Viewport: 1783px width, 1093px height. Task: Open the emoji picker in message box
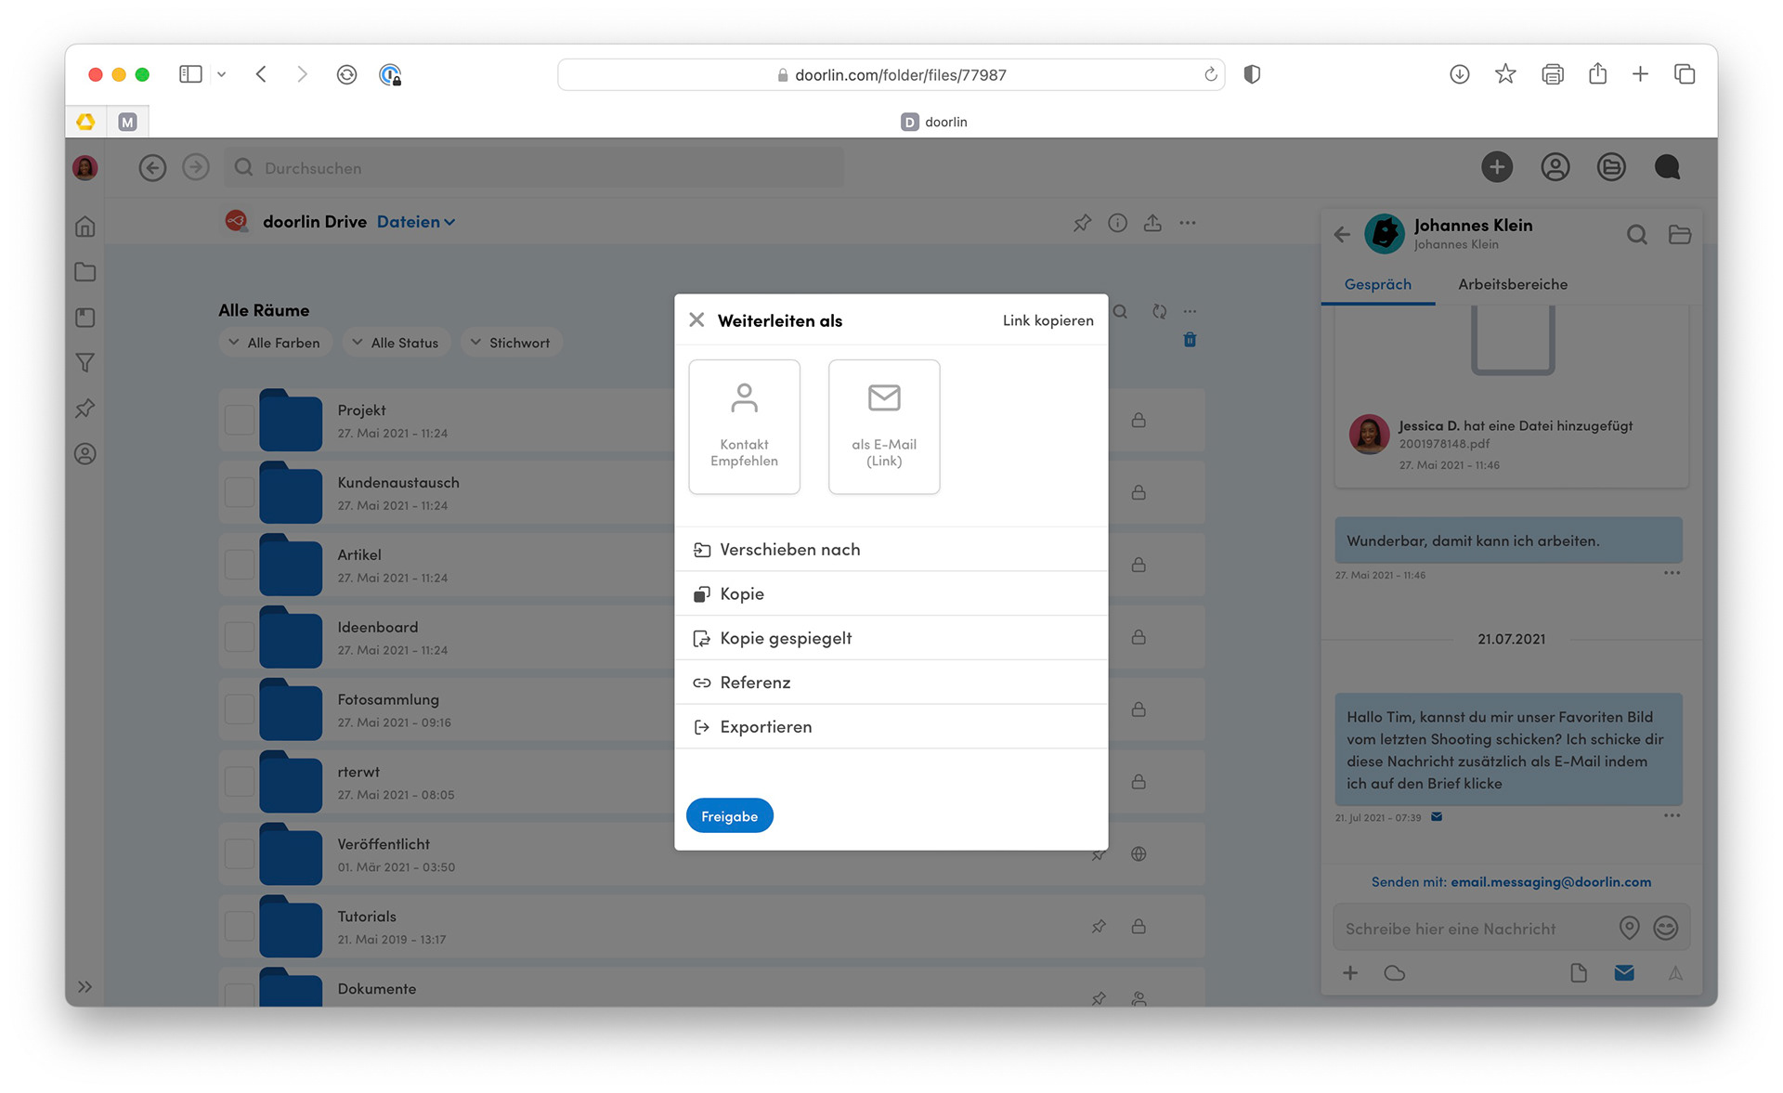(x=1666, y=928)
